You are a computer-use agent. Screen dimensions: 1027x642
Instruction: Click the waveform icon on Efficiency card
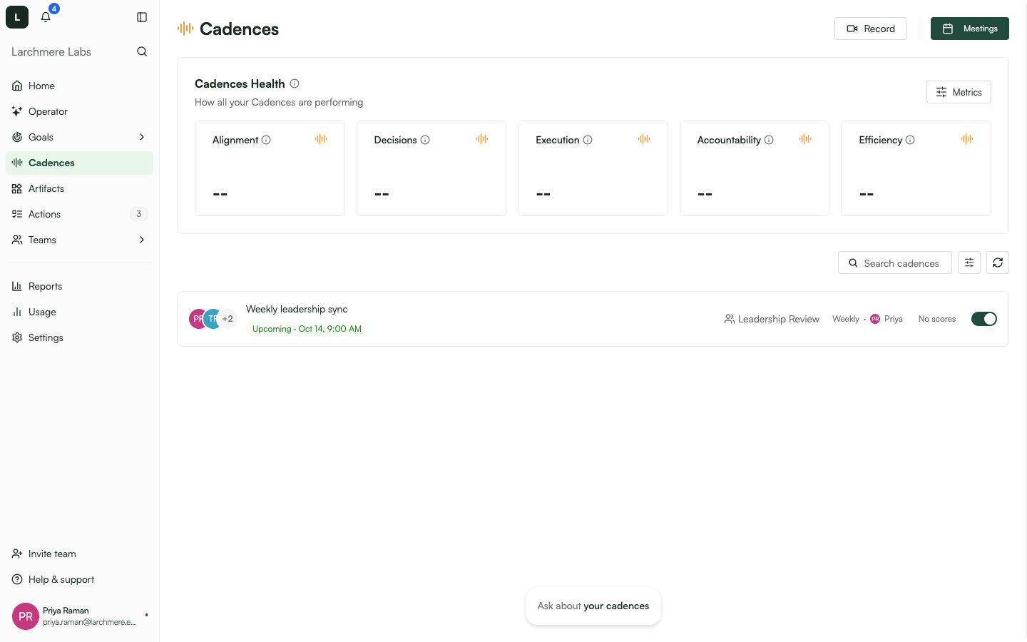pos(967,139)
